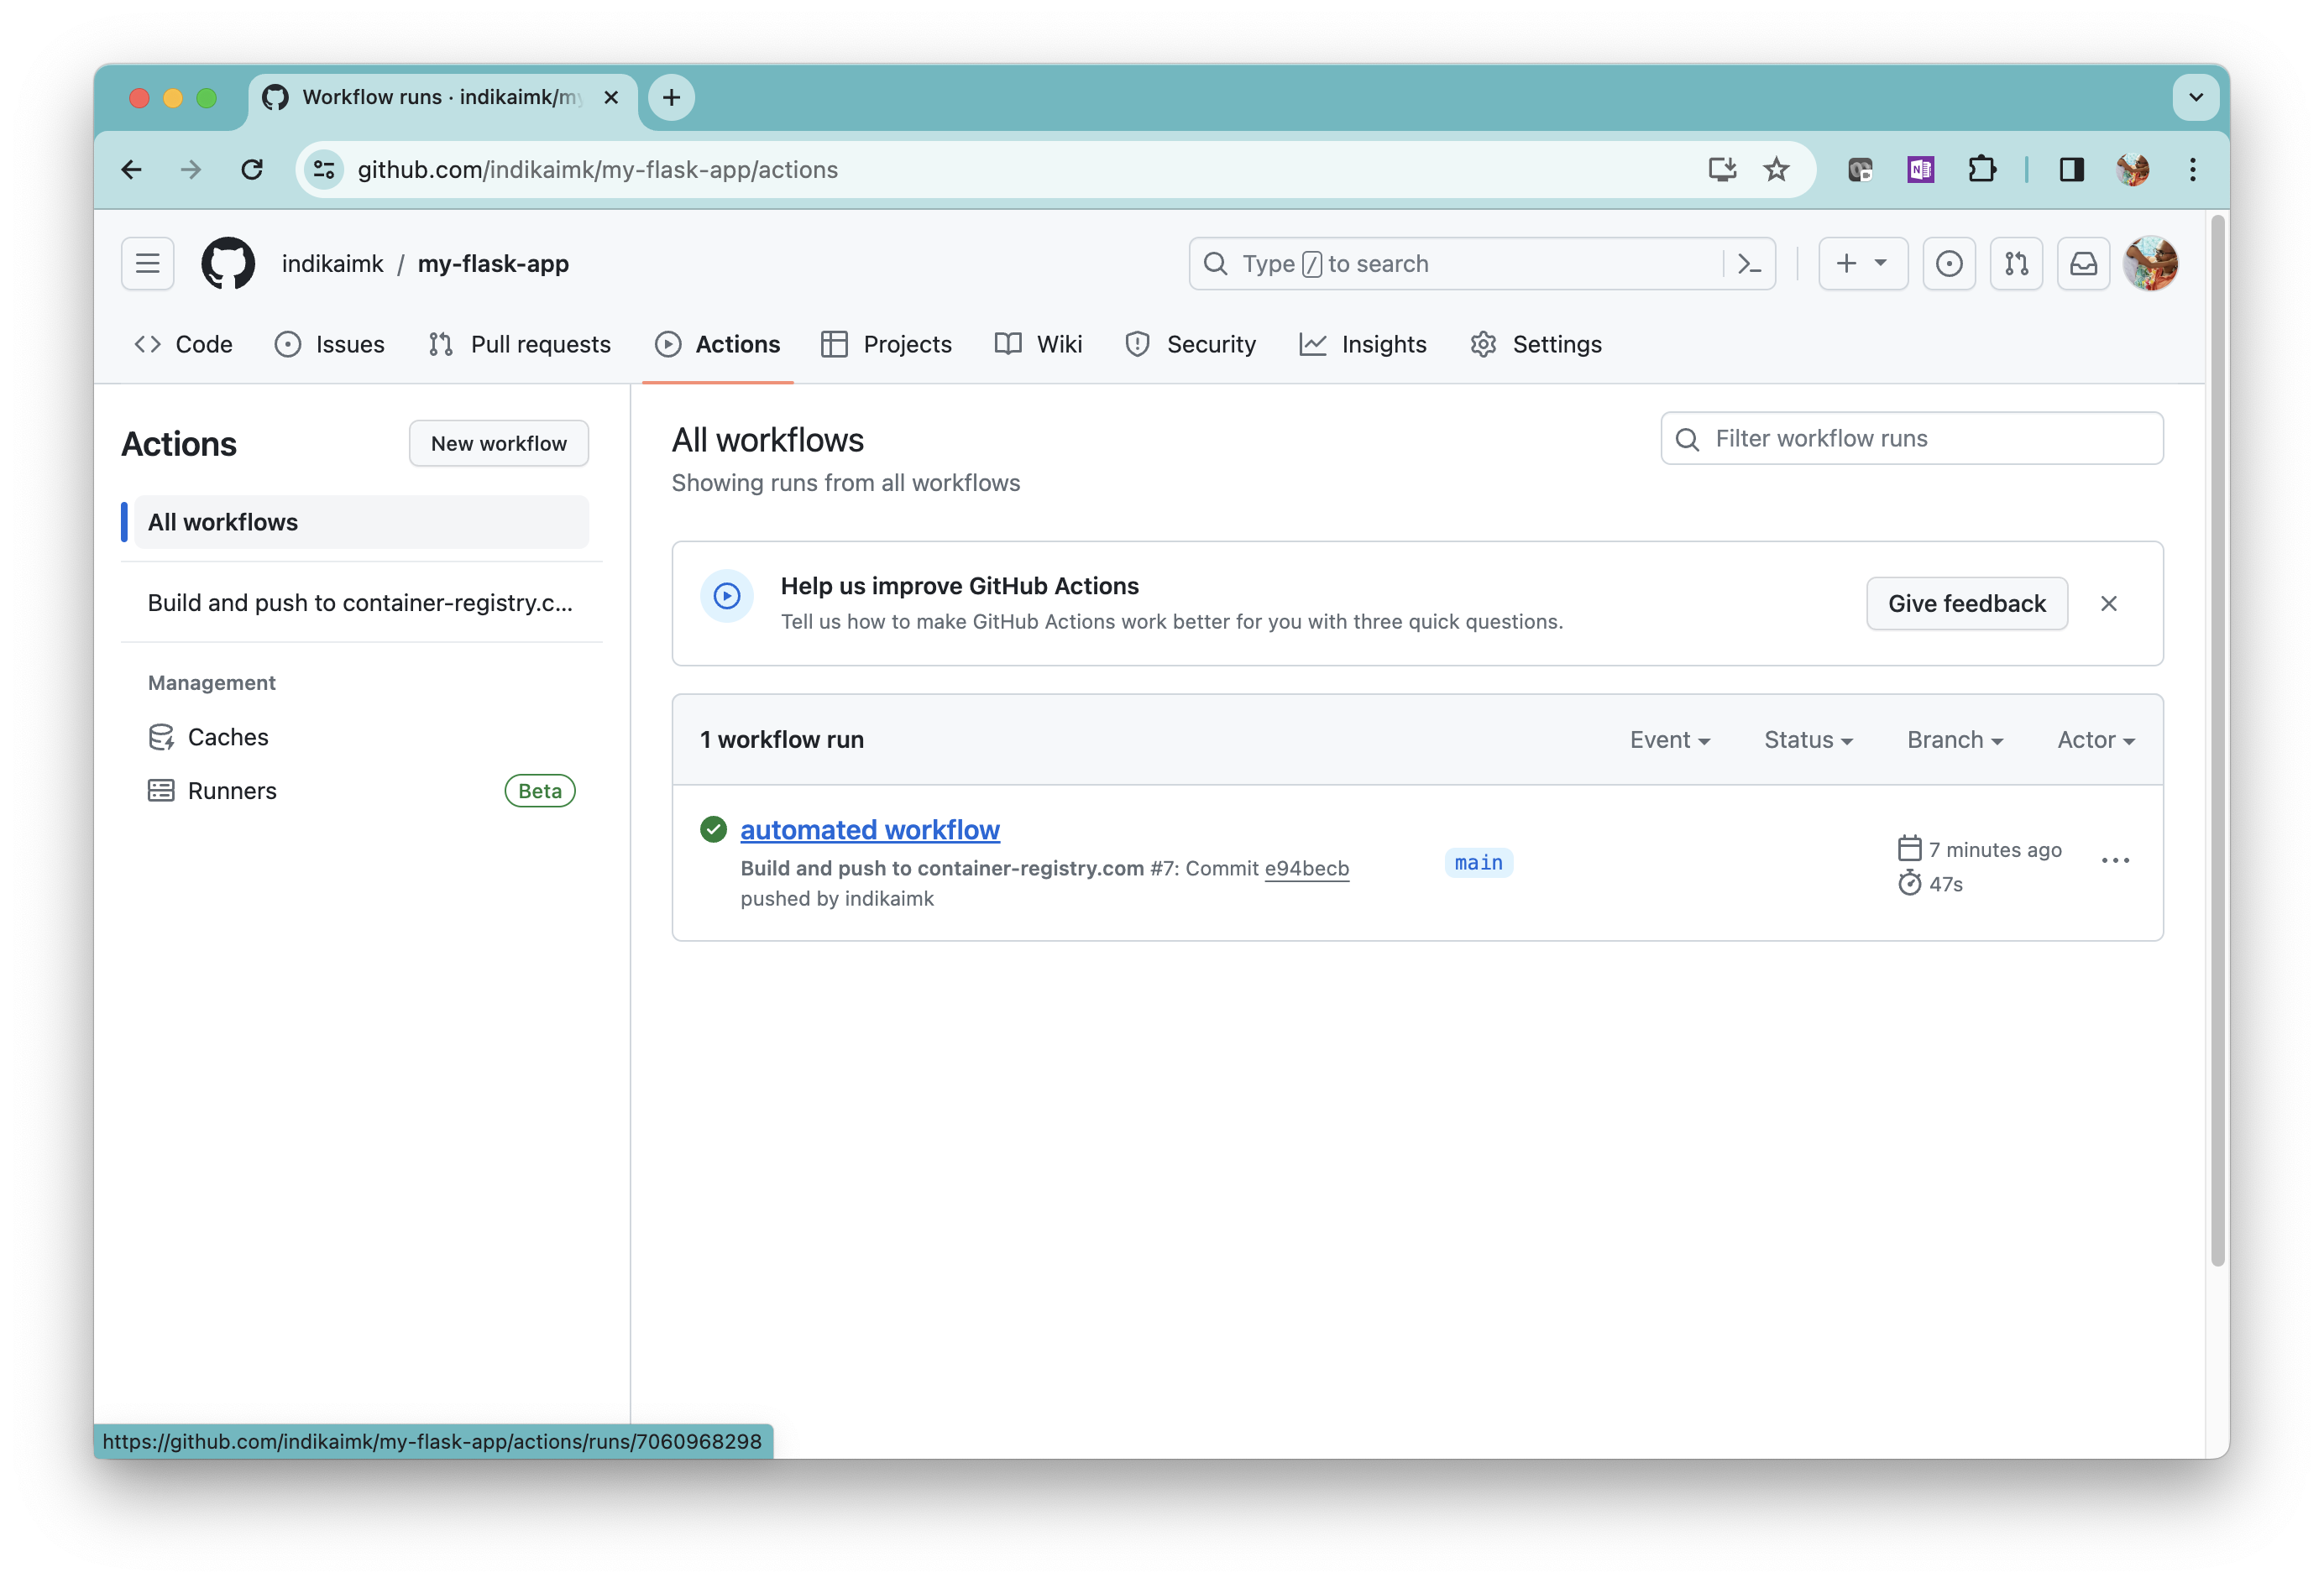The image size is (2324, 1583).
Task: Switch to the Code tab
Action: pyautogui.click(x=183, y=345)
